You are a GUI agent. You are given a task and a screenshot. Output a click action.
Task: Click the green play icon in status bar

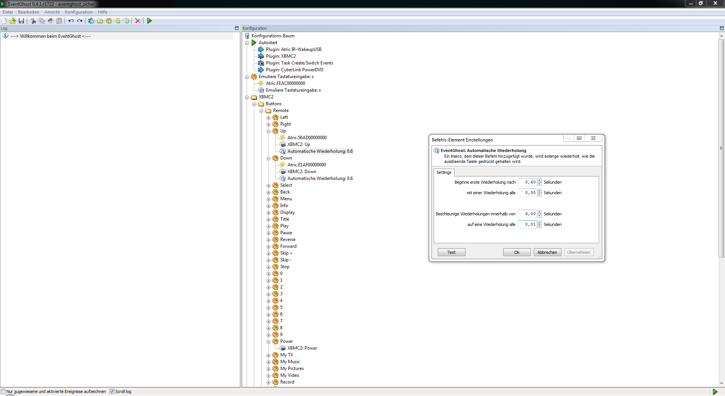[715, 391]
